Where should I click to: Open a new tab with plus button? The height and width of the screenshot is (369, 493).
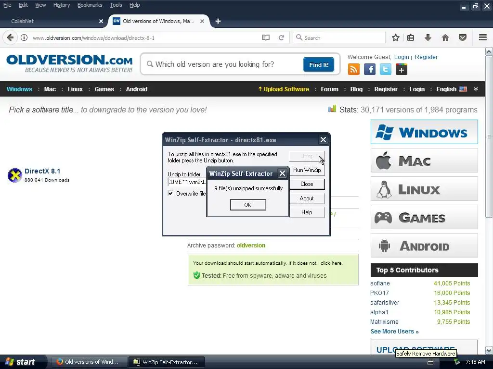tap(218, 21)
